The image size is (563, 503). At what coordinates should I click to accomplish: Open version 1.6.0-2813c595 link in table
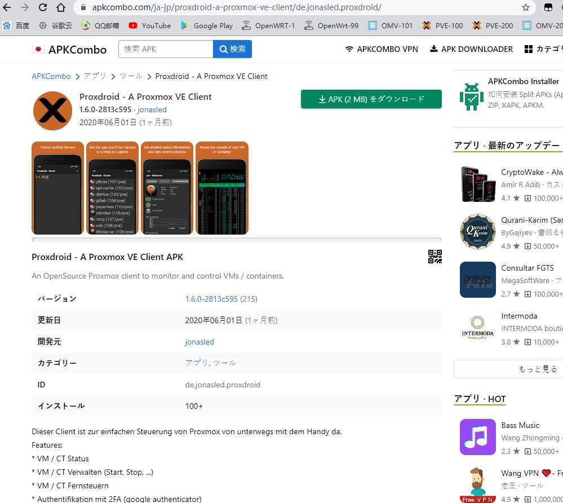[x=211, y=299]
